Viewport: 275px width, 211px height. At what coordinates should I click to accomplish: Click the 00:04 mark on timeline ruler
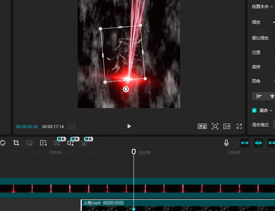[57, 153]
